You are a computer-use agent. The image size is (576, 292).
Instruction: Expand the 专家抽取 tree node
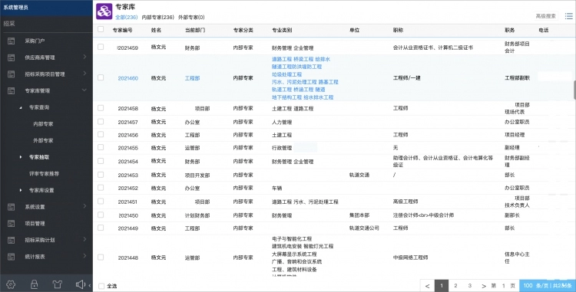[x=21, y=157]
